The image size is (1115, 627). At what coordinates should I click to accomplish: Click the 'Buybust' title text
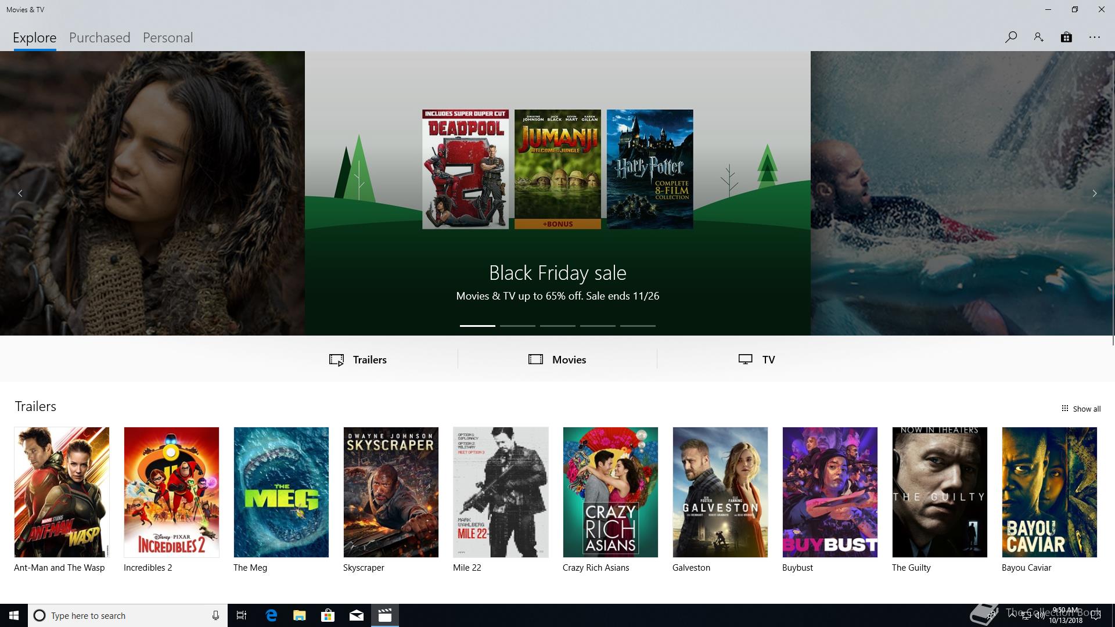(x=797, y=568)
